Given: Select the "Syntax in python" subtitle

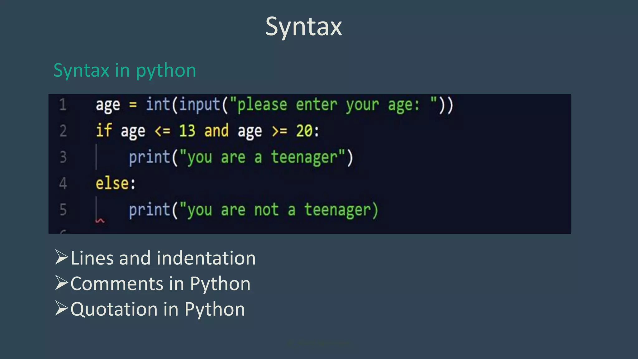Looking at the screenshot, I should pyautogui.click(x=125, y=70).
